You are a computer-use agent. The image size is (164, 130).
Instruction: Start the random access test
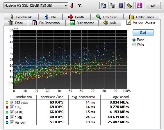pyautogui.click(x=143, y=32)
